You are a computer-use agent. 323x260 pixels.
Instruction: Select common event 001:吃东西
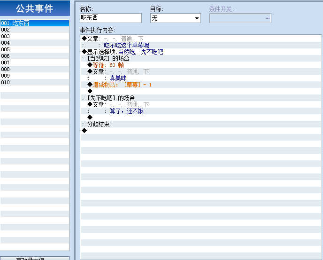(35, 23)
